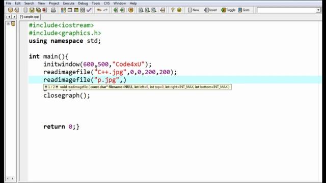Open the File menu
The image size is (326, 183).
click(x=9, y=4)
